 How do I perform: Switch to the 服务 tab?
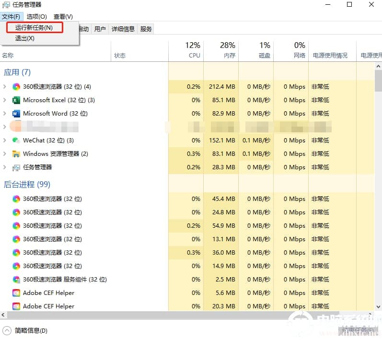tap(146, 29)
